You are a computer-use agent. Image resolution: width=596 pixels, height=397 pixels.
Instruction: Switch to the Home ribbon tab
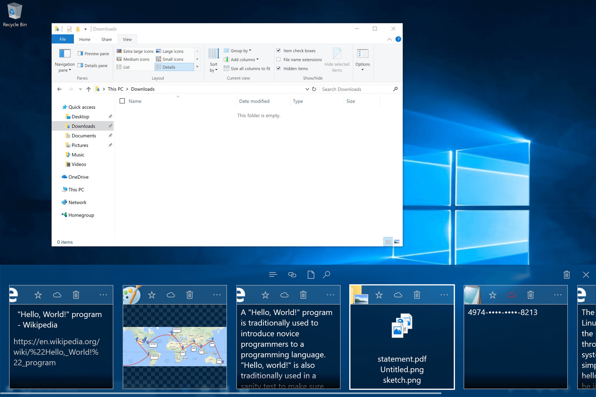pyautogui.click(x=85, y=39)
